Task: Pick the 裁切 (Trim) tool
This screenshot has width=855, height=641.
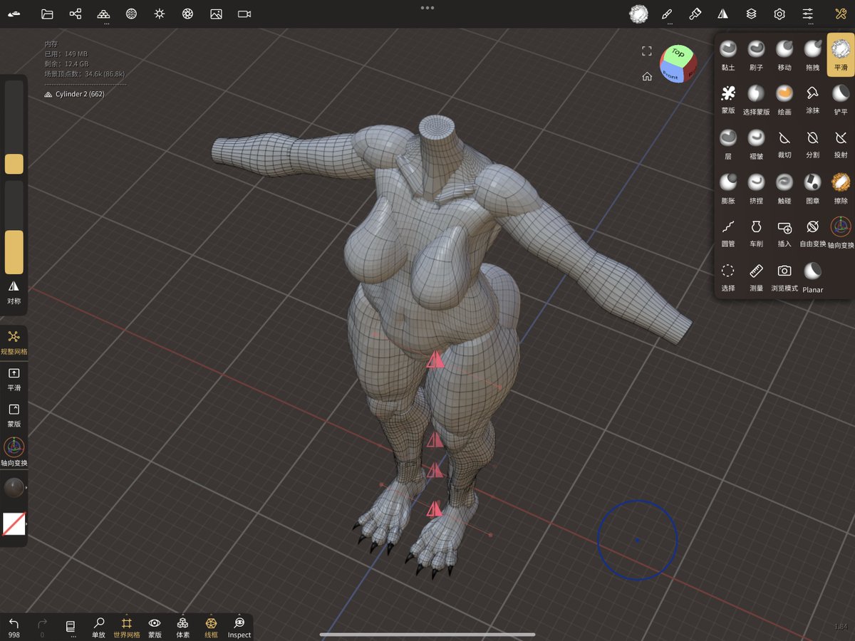Action: pyautogui.click(x=784, y=143)
